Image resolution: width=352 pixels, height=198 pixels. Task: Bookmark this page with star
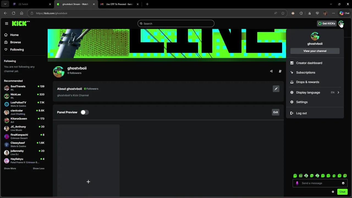[x=283, y=13]
